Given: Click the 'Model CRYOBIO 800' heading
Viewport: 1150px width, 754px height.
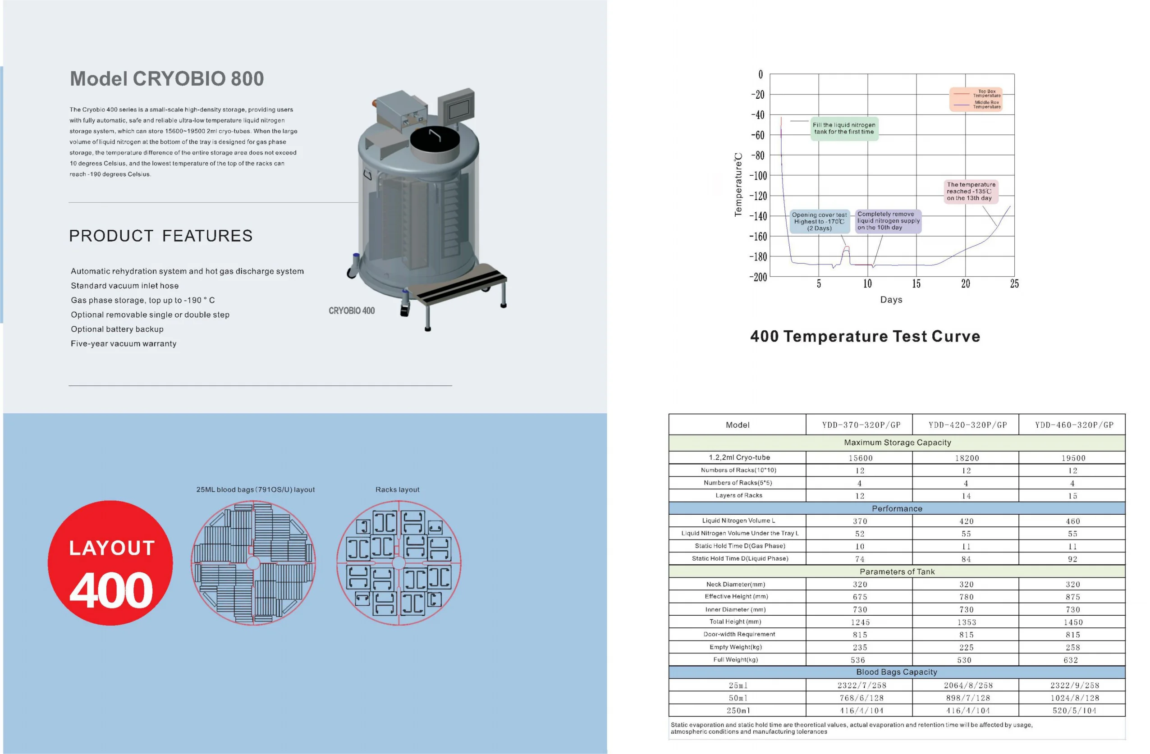Looking at the screenshot, I should (167, 79).
